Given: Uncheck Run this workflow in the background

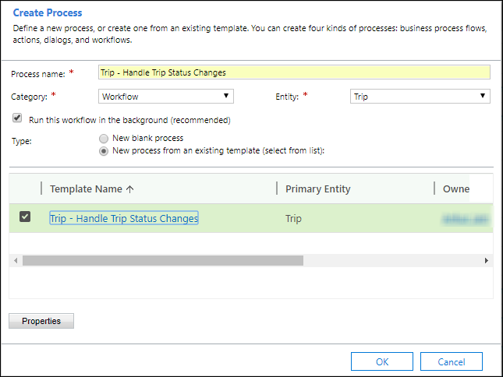Looking at the screenshot, I should 17,120.
